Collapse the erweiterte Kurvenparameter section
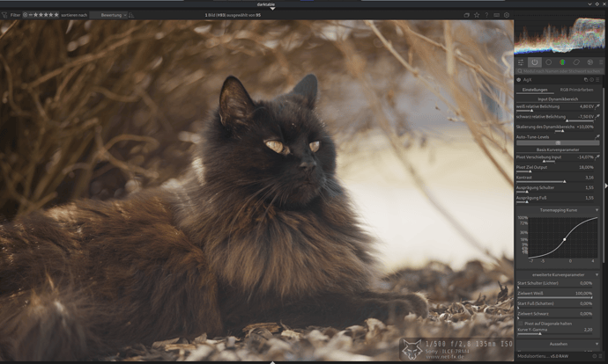 tap(598, 274)
